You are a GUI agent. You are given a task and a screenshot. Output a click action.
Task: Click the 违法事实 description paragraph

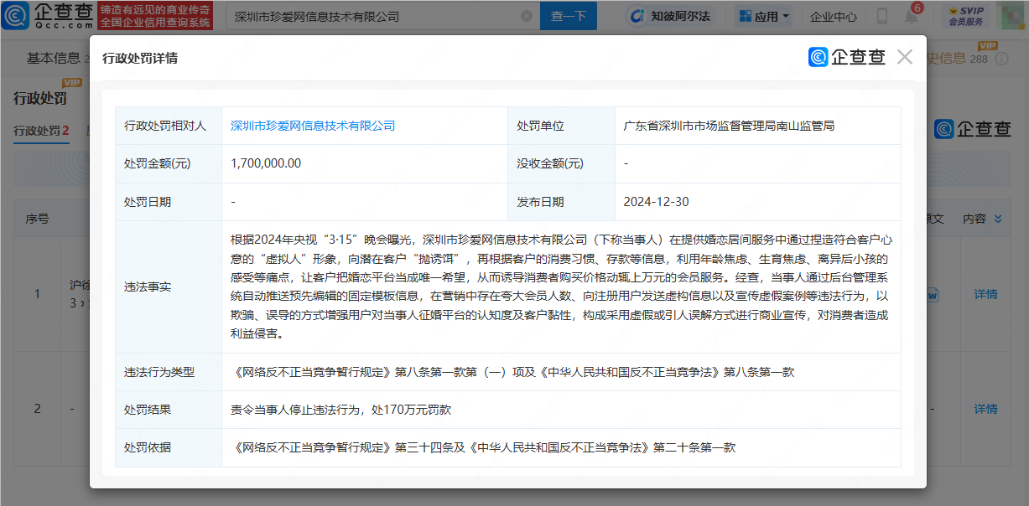pyautogui.click(x=559, y=287)
